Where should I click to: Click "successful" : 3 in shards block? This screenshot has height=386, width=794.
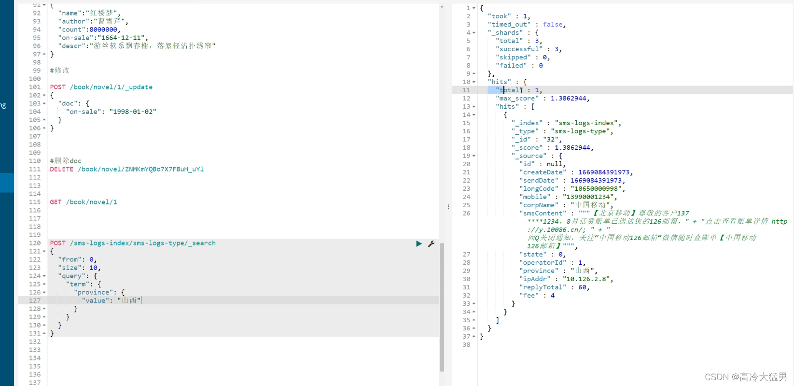(x=529, y=49)
